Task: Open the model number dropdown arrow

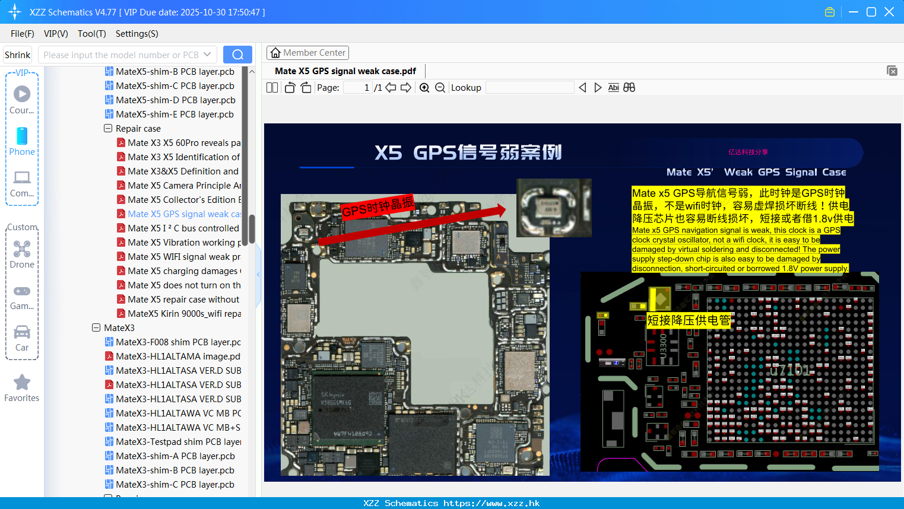Action: tap(207, 55)
